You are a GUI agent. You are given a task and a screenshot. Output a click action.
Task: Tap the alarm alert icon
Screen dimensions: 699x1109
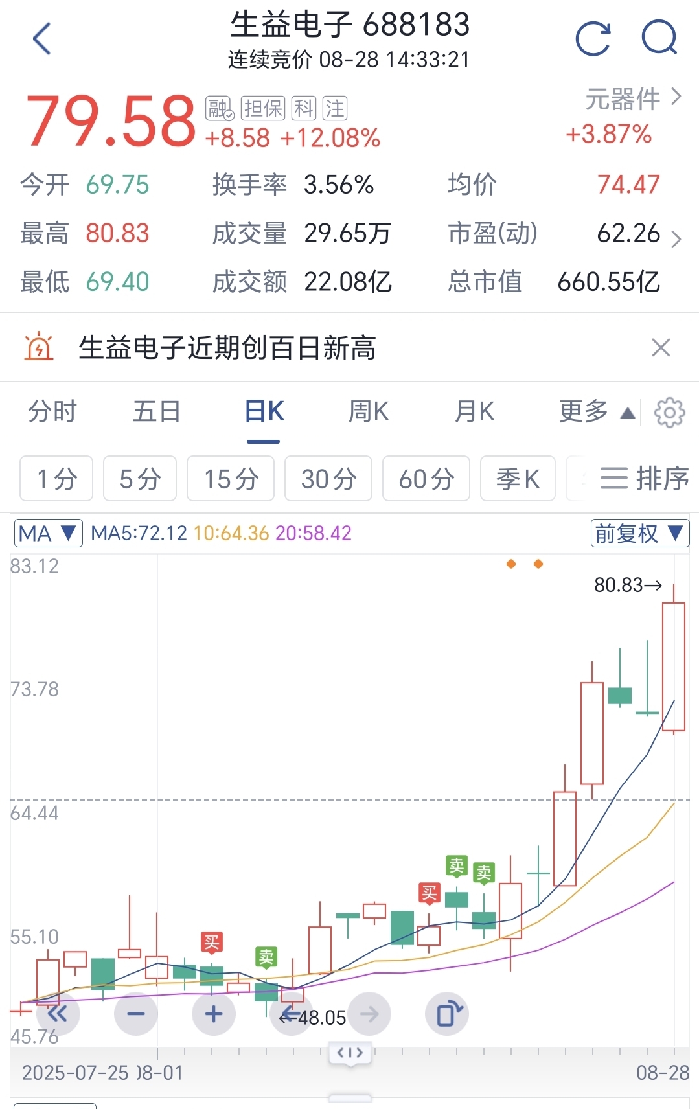click(x=39, y=347)
